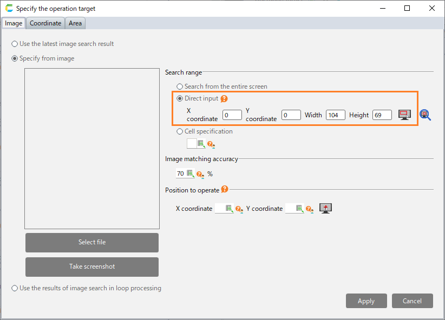Click cell reference icon for position X coordinate
The image size is (445, 320).
click(x=229, y=209)
